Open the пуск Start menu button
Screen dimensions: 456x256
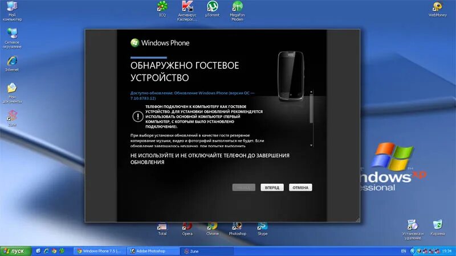coord(16,251)
